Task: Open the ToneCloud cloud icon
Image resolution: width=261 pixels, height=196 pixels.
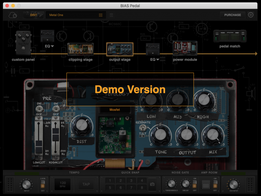Action: pyautogui.click(x=13, y=15)
